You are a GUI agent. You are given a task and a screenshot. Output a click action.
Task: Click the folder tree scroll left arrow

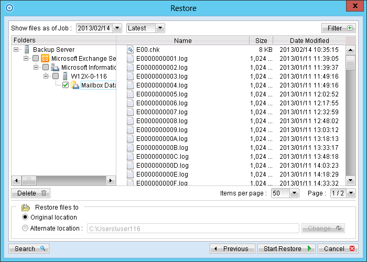click(16, 180)
